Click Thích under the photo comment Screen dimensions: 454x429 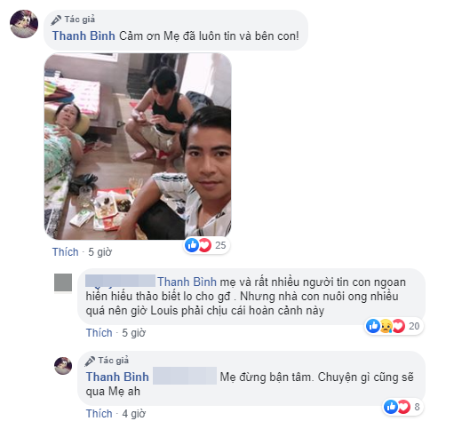point(66,252)
